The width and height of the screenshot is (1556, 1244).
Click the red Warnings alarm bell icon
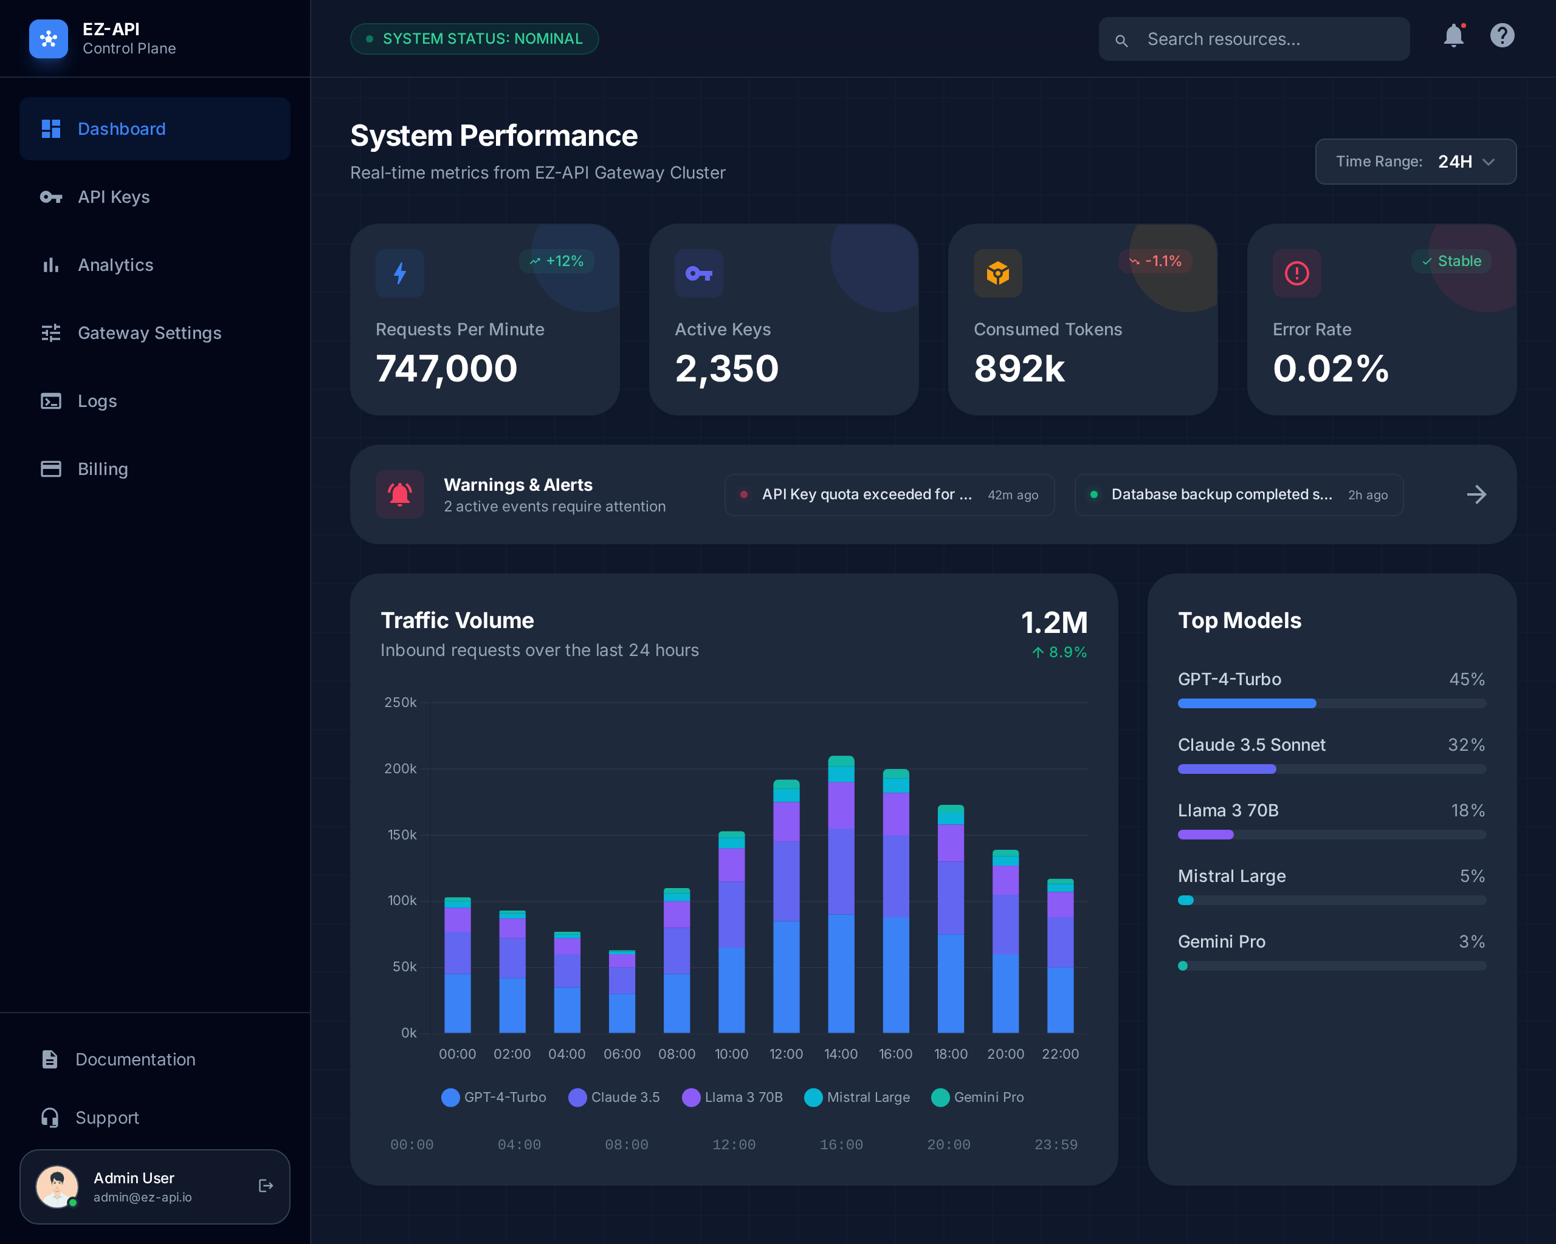pos(400,494)
